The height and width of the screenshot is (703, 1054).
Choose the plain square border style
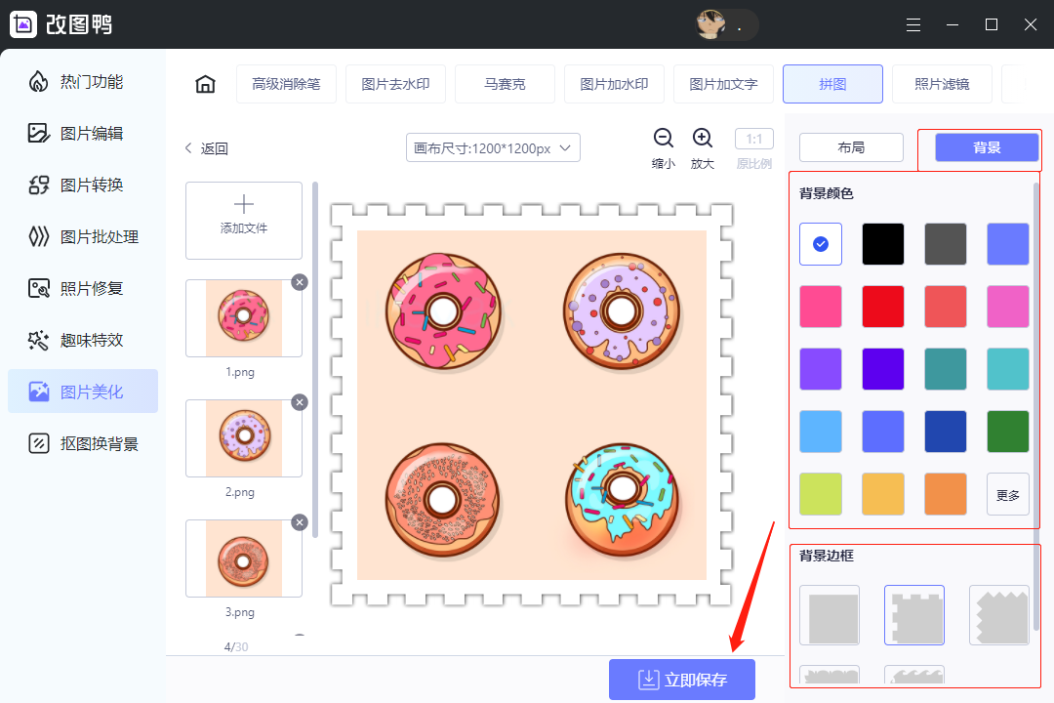pyautogui.click(x=830, y=615)
